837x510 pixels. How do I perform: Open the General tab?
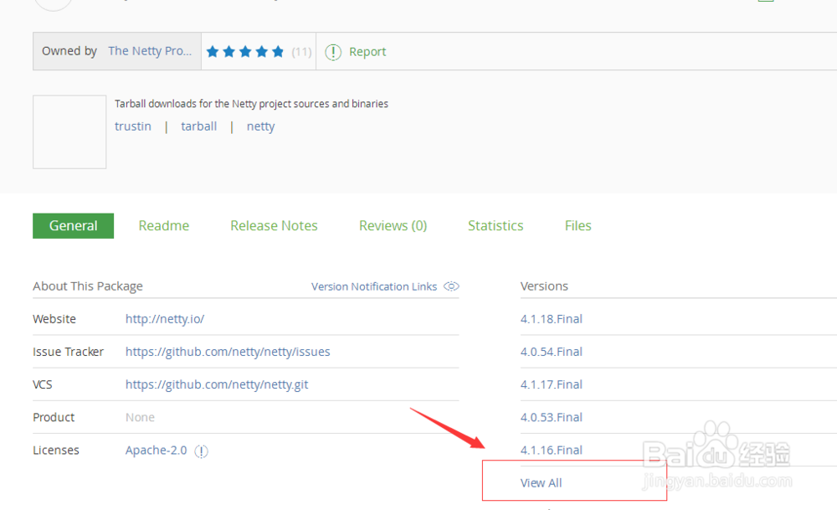point(73,225)
